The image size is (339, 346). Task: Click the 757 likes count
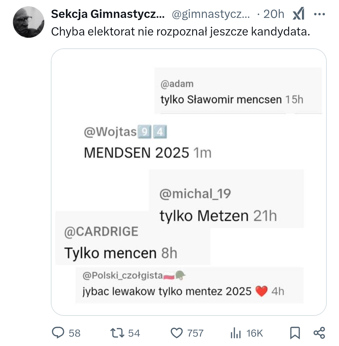pyautogui.click(x=195, y=333)
